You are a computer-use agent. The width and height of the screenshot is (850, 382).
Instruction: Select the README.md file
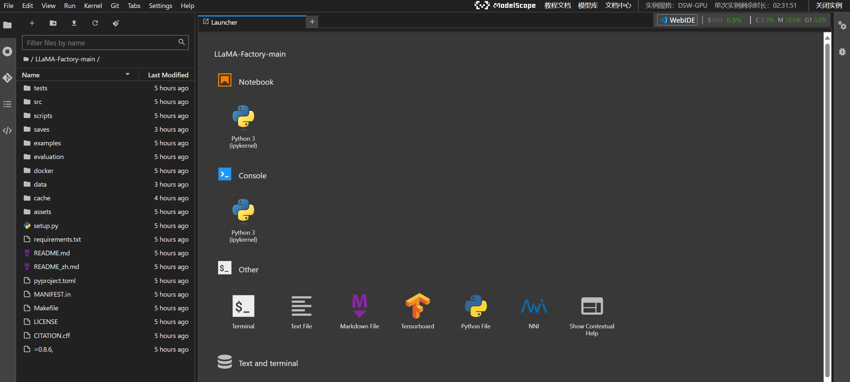coord(106,253)
